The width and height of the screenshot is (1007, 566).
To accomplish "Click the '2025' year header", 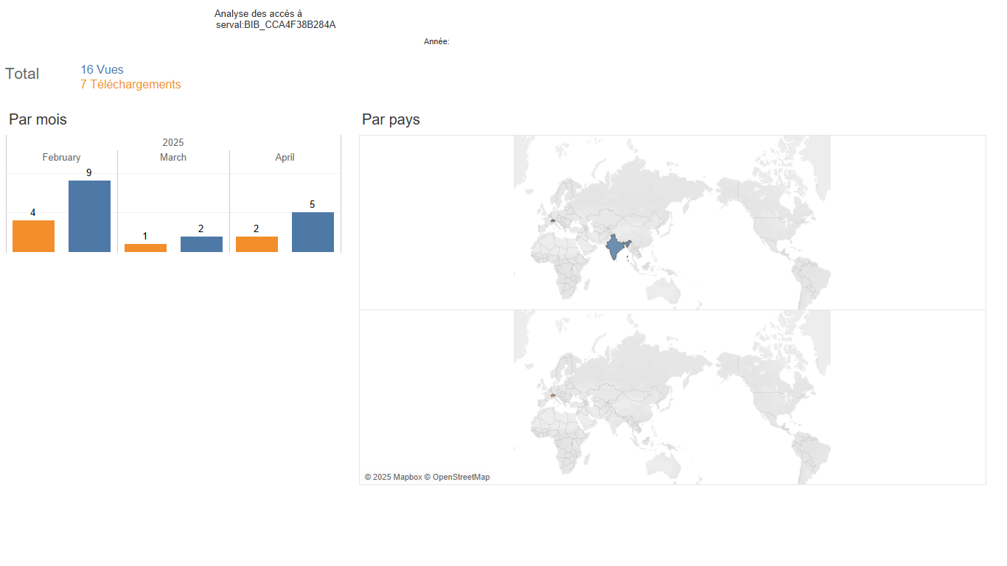I will click(x=173, y=142).
